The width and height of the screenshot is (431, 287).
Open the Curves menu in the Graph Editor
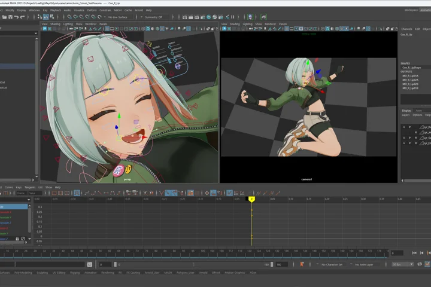click(9, 187)
